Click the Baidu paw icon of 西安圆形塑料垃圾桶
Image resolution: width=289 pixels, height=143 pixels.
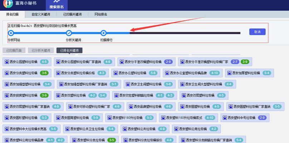[x=7, y=118]
